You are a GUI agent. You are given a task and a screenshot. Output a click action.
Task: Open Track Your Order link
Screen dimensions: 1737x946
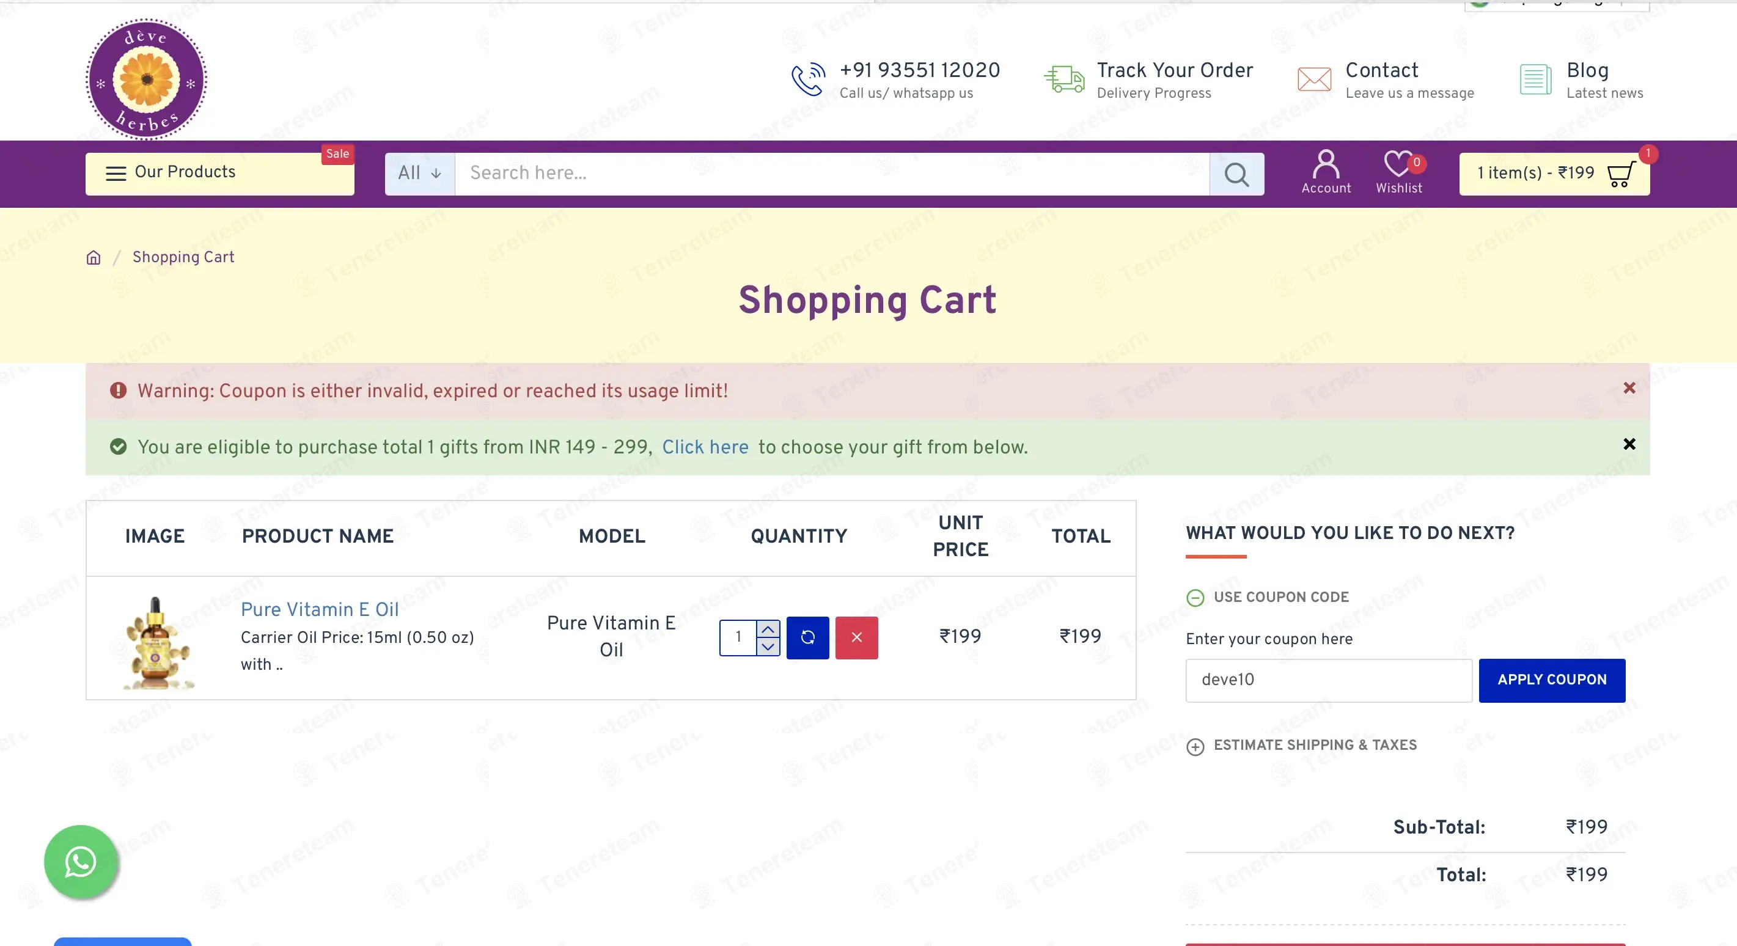[1175, 70]
